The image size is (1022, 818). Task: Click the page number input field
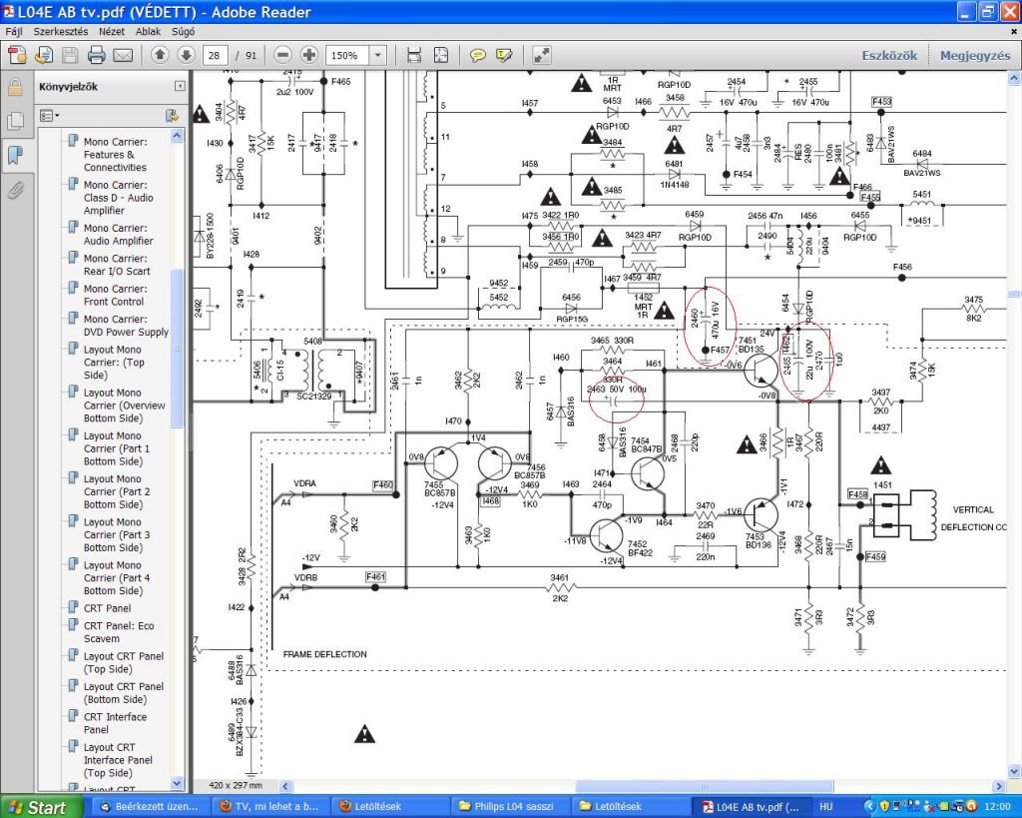pos(215,56)
